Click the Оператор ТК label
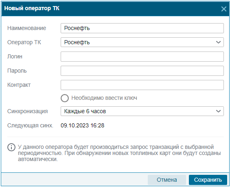Viewport: 230px width, 187px height. tap(24, 42)
